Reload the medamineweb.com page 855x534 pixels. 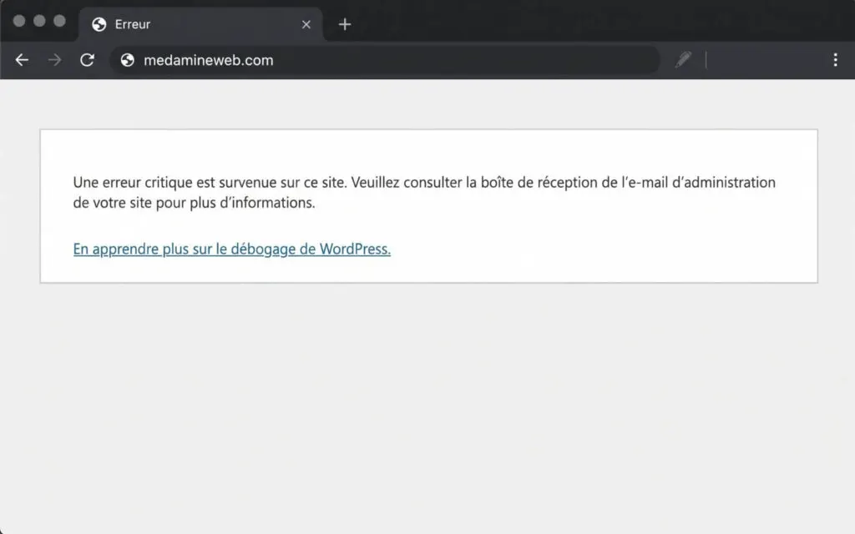87,60
